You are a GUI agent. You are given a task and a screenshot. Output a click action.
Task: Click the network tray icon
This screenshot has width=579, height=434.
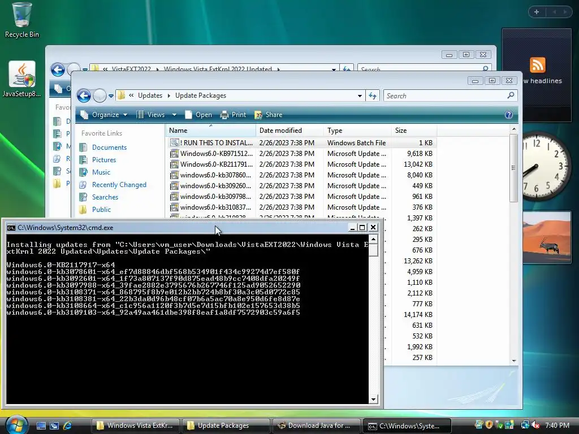pyautogui.click(x=525, y=425)
